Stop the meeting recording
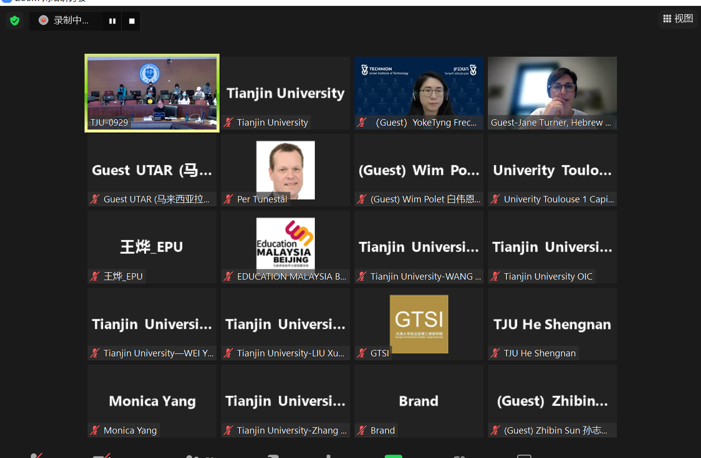Viewport: 701px width, 458px height. (x=131, y=21)
